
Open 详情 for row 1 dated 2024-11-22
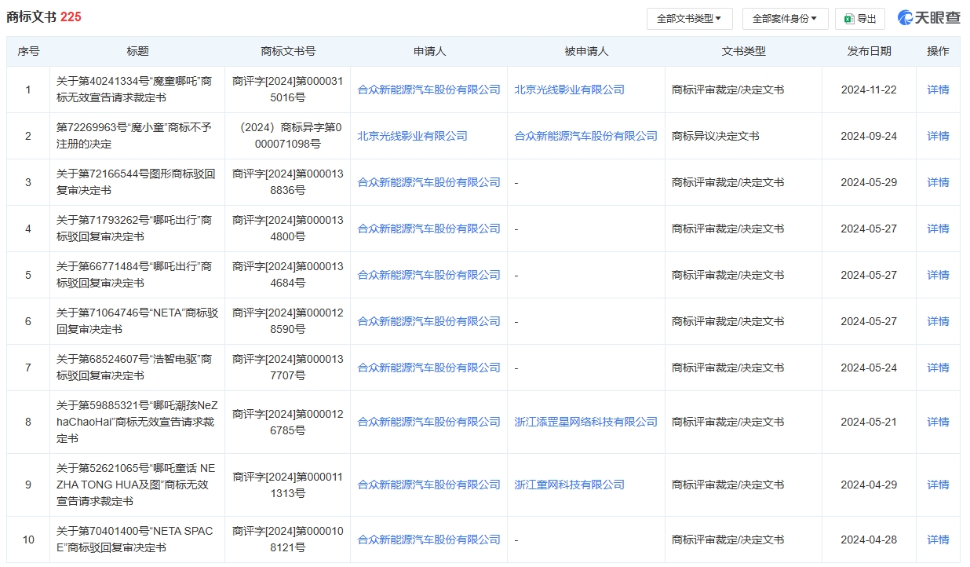938,90
